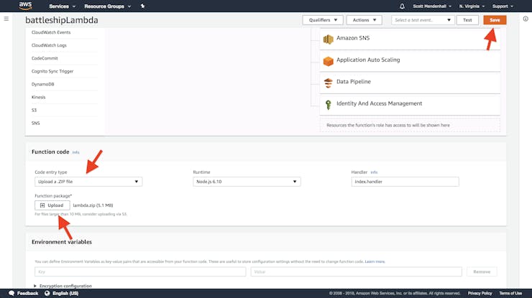
Task: Click the Amazon SNS service icon
Action: click(328, 39)
